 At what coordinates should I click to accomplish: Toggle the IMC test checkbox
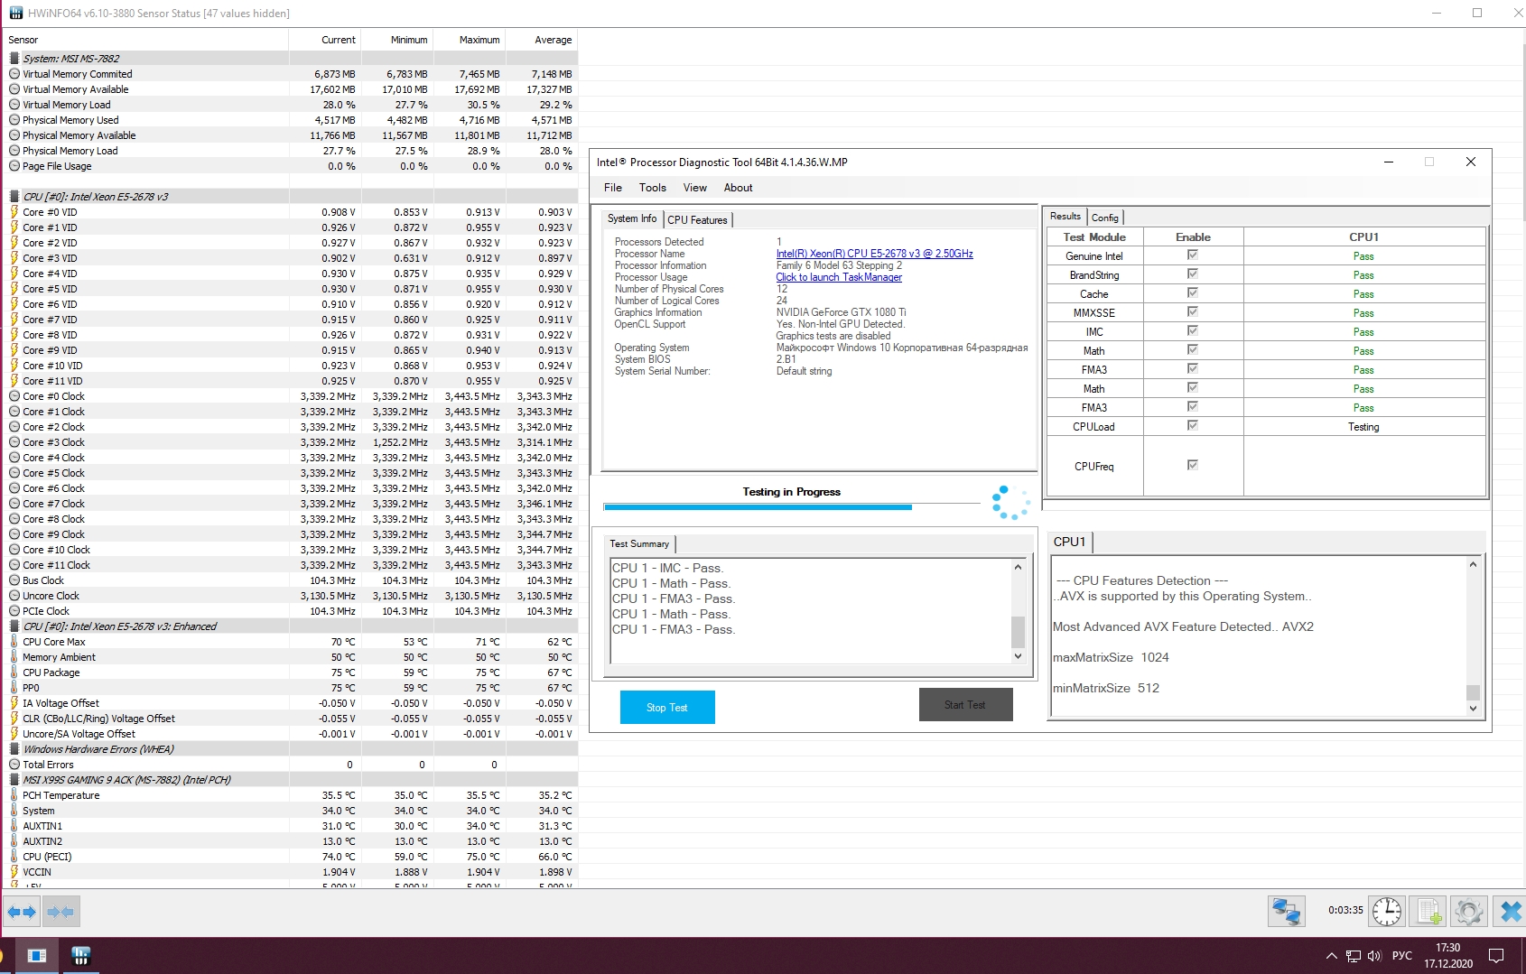(x=1193, y=331)
